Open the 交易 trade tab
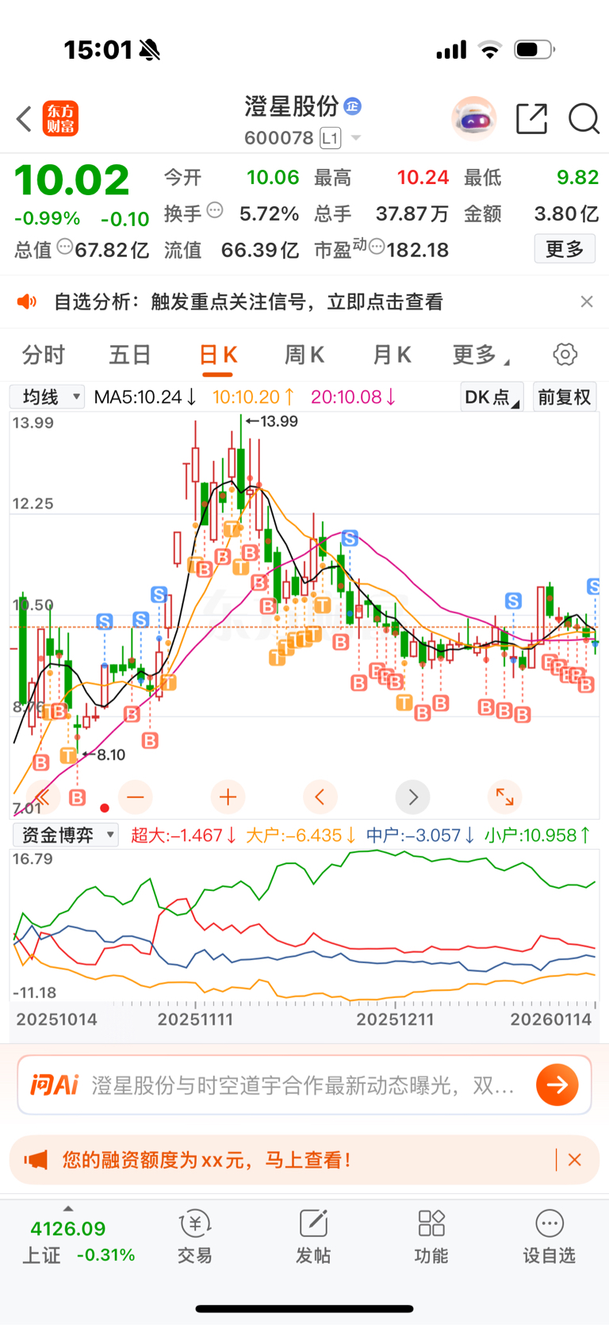The image size is (609, 1325). [194, 1238]
